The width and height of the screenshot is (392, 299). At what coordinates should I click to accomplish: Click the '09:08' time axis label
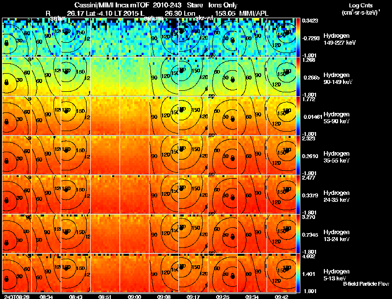[164, 297]
